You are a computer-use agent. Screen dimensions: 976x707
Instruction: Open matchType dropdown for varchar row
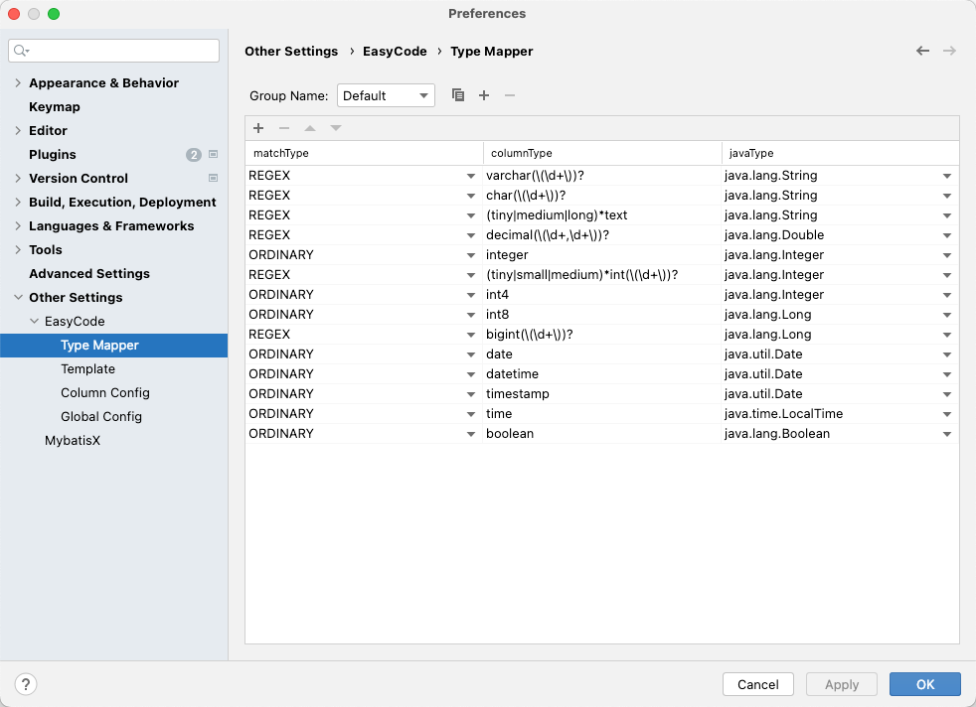click(x=471, y=176)
